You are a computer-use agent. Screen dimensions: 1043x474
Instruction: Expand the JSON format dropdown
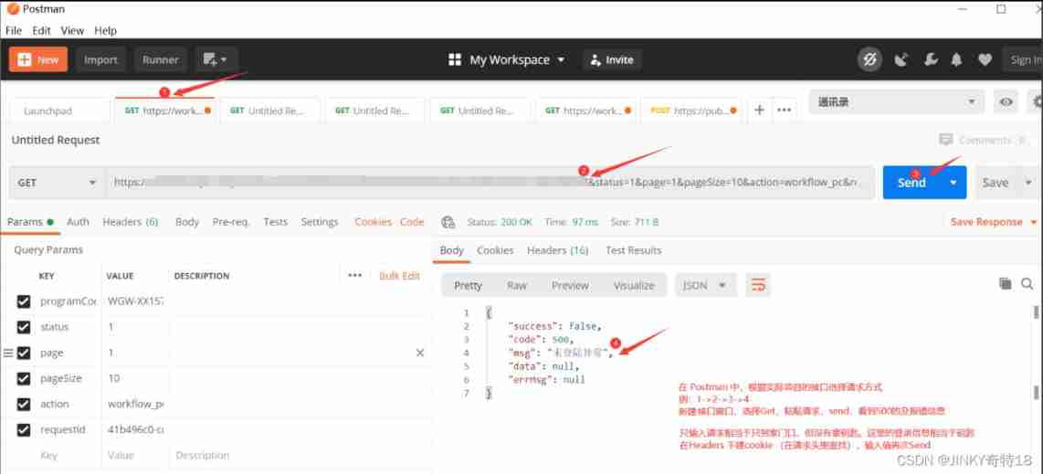coord(704,285)
